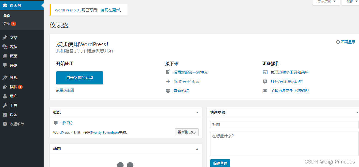Image resolution: width=359 pixels, height=167 pixels.
Task: Open the 打开/关闭评论功能 link
Action: point(286,81)
